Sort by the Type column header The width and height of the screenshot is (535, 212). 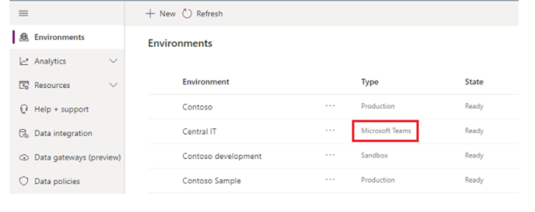click(370, 82)
